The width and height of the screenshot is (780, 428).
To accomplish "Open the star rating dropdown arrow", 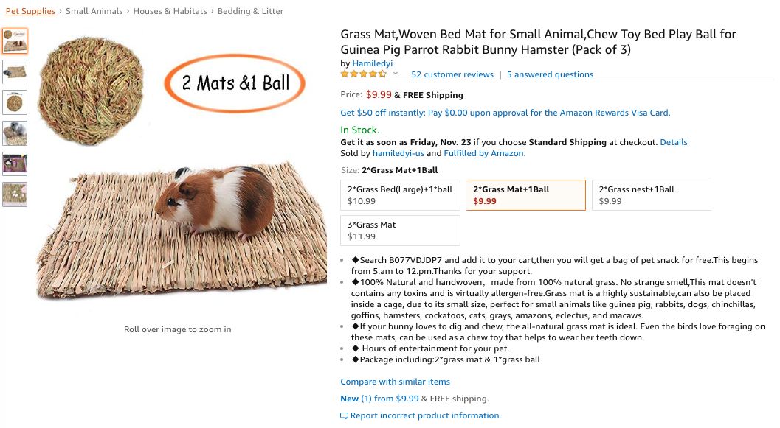I will pyautogui.click(x=396, y=74).
